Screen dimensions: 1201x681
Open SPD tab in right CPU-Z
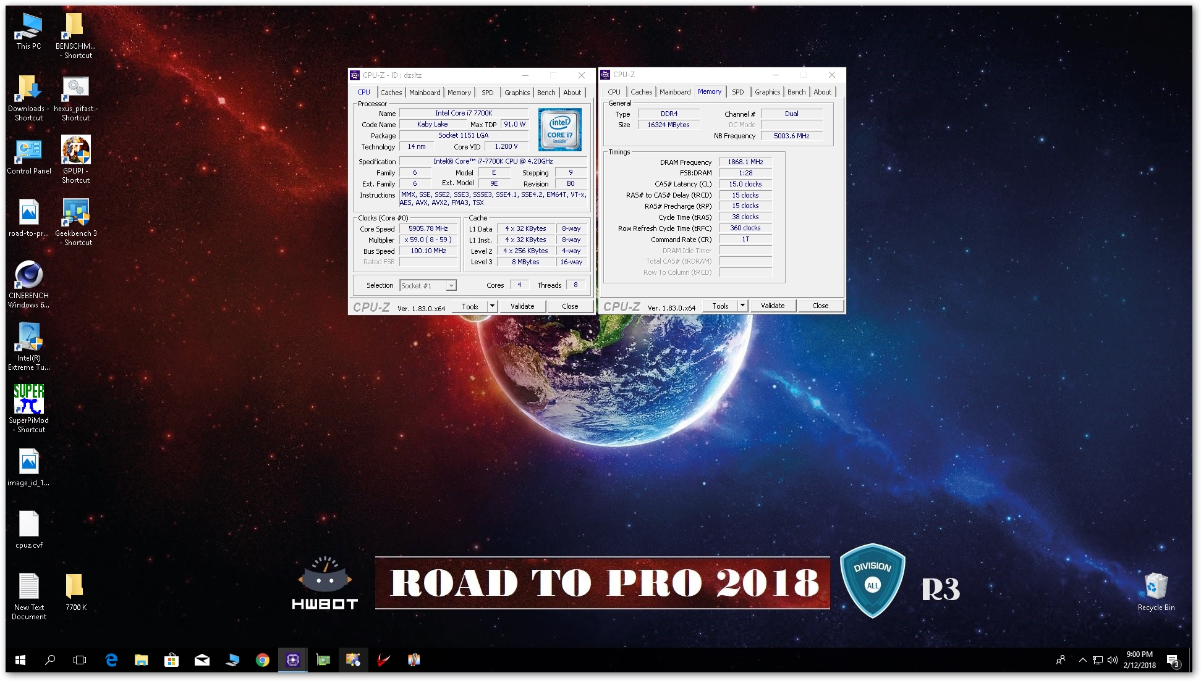(x=738, y=92)
